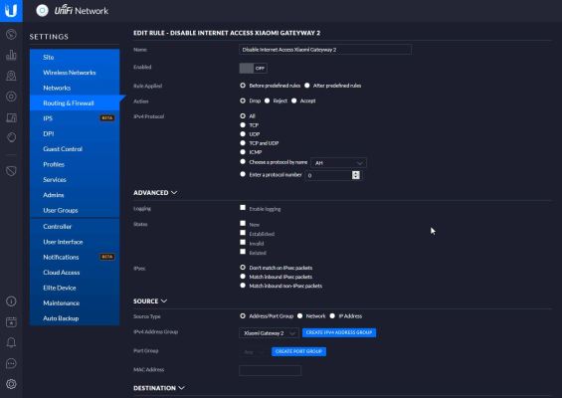Toggle the Enabled OFF switch

253,68
